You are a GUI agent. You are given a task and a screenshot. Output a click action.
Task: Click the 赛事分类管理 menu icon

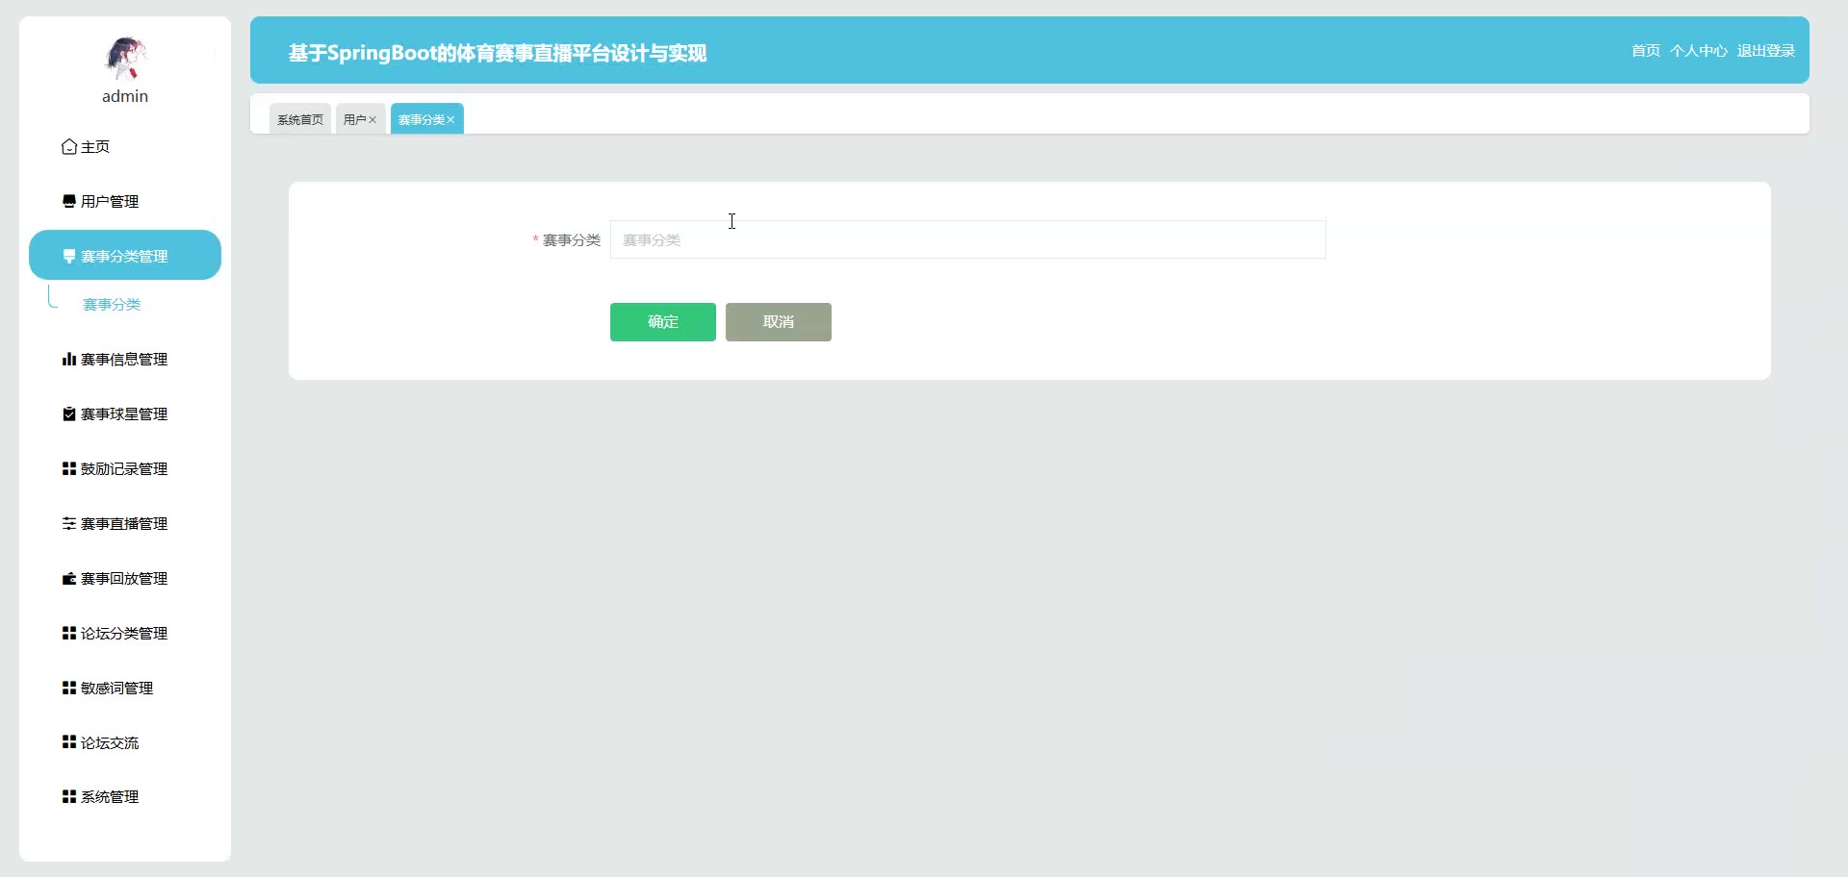(x=69, y=257)
